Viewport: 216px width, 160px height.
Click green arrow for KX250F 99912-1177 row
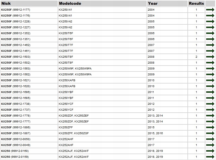pos(210,10)
